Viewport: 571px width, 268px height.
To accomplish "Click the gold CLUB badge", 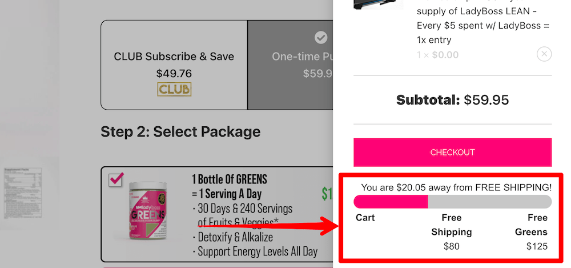I will click(174, 89).
